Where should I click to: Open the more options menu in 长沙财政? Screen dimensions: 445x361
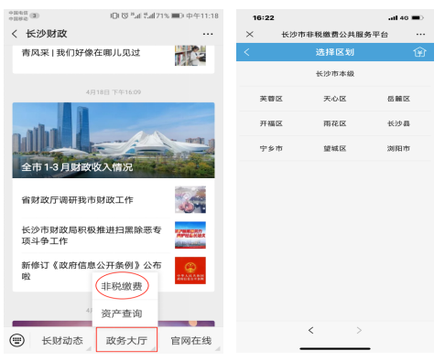pyautogui.click(x=208, y=34)
